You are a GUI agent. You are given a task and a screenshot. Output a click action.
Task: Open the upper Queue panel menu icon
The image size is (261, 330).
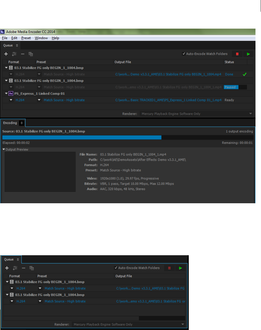tap(17, 46)
